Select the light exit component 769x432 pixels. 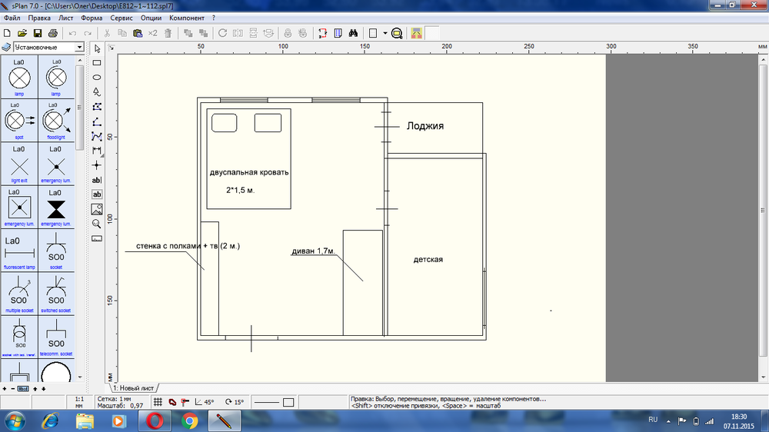tap(19, 164)
